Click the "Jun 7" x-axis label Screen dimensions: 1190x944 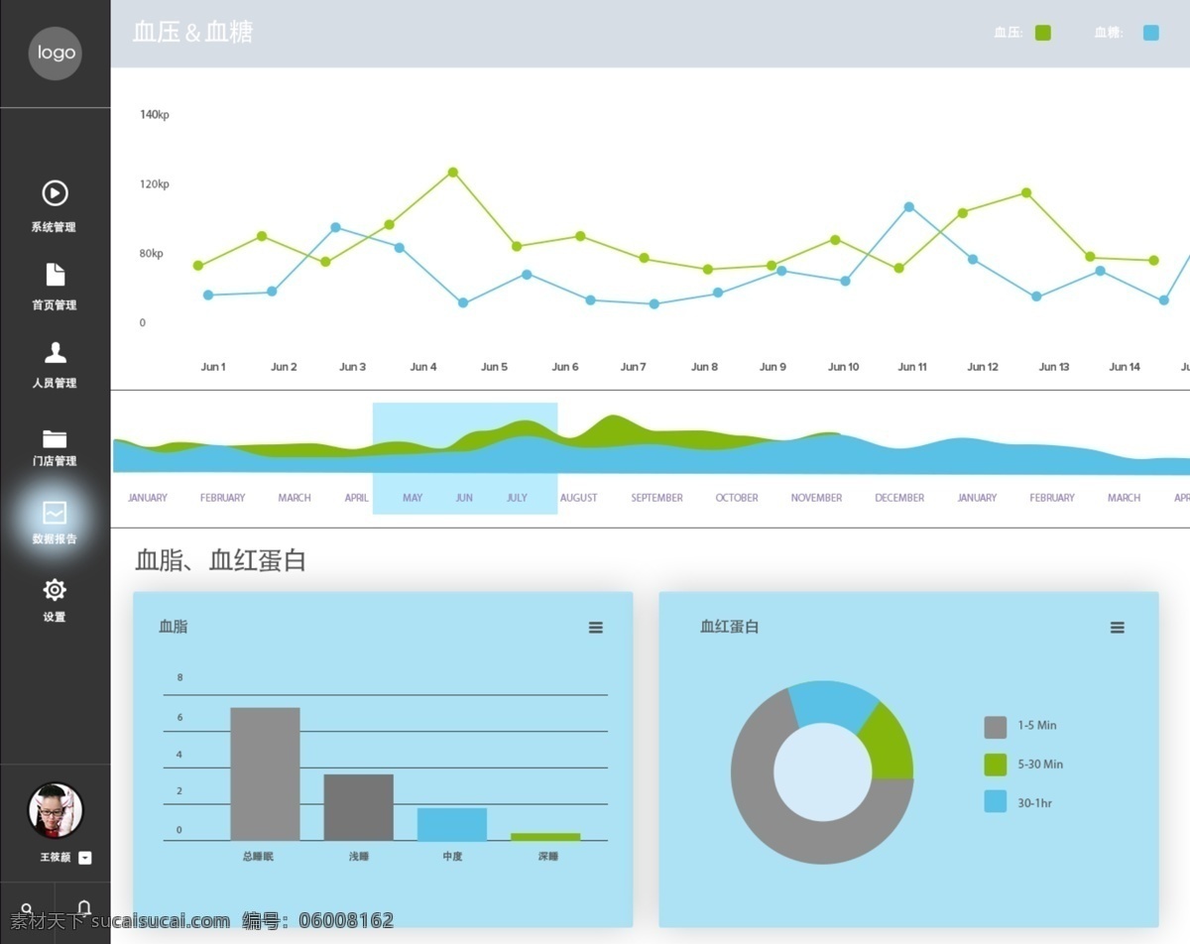tap(634, 367)
